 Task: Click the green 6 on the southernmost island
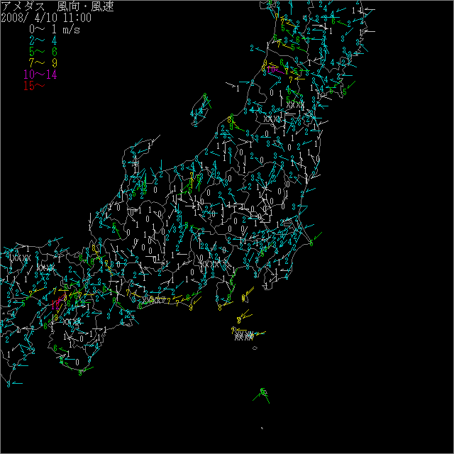263,392
